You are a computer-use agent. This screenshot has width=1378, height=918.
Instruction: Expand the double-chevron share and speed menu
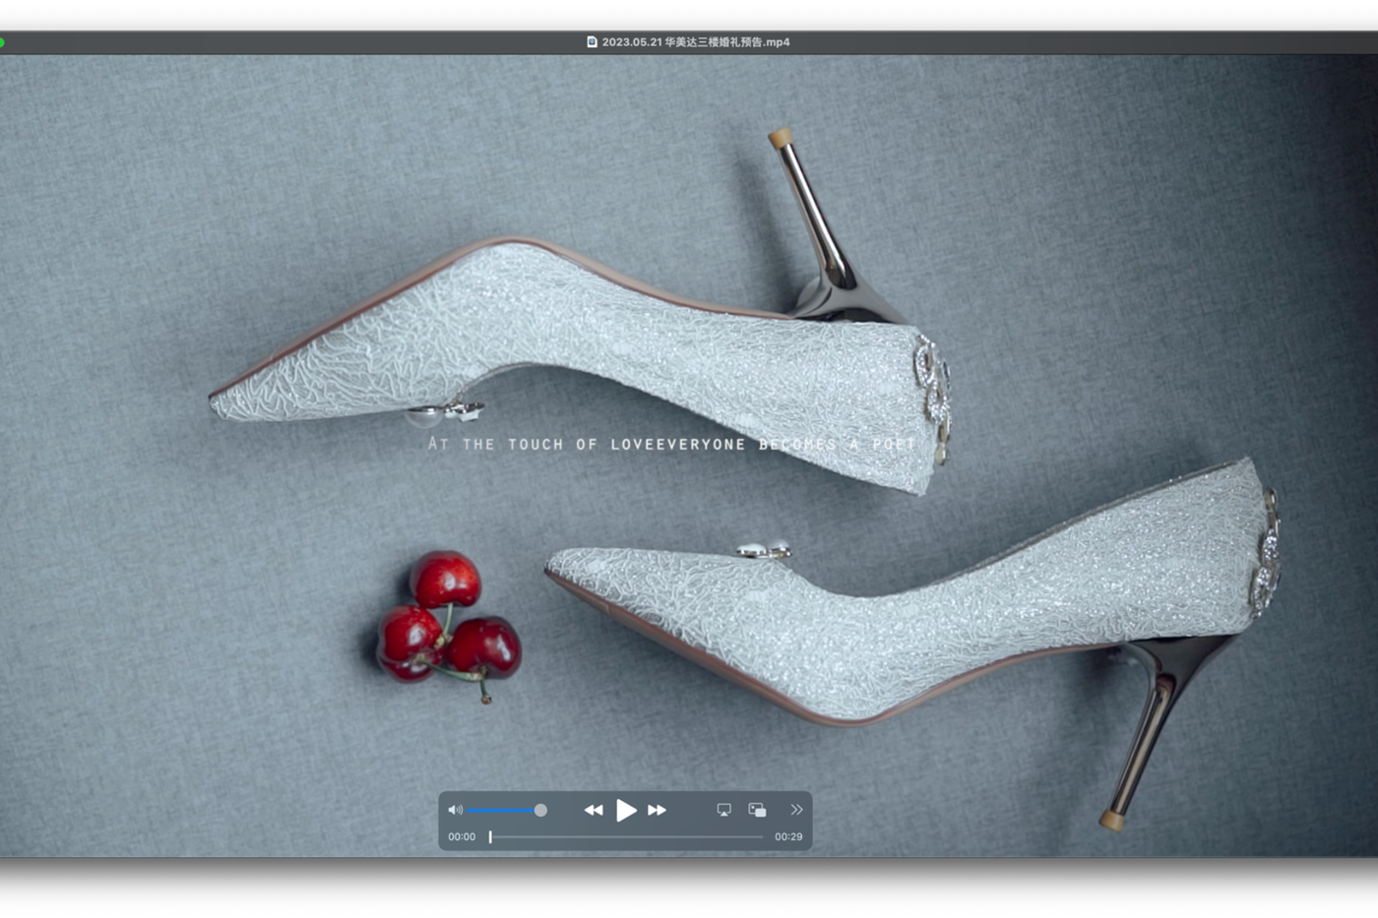tap(796, 810)
